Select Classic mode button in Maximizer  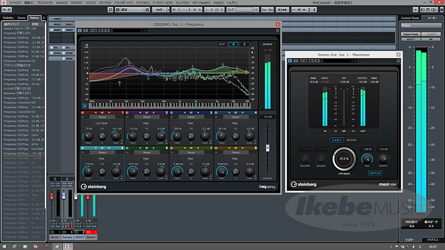(x=336, y=140)
